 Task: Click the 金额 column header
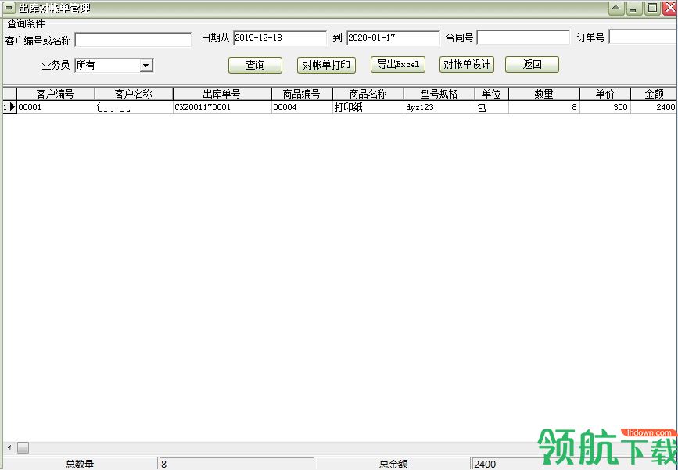(654, 94)
